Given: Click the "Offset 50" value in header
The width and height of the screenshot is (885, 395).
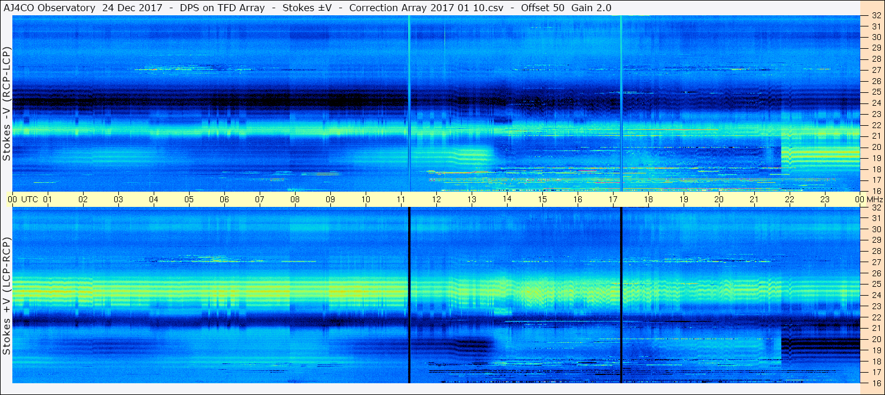Looking at the screenshot, I should tap(542, 8).
